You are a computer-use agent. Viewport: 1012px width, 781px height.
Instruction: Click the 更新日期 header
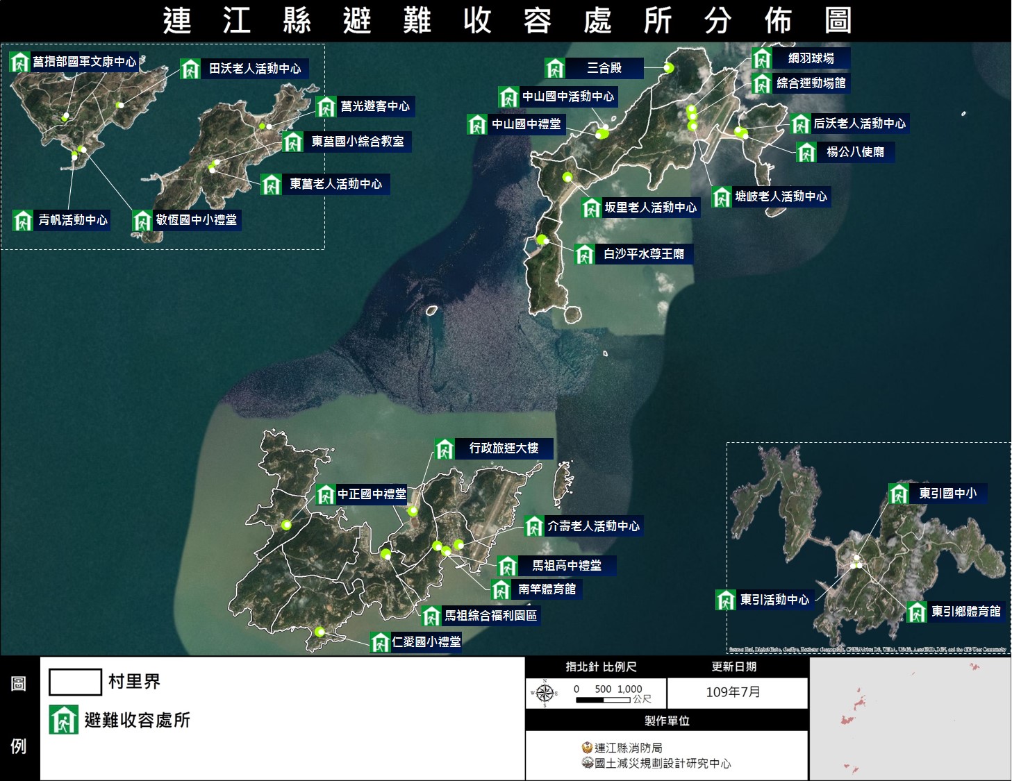[734, 666]
